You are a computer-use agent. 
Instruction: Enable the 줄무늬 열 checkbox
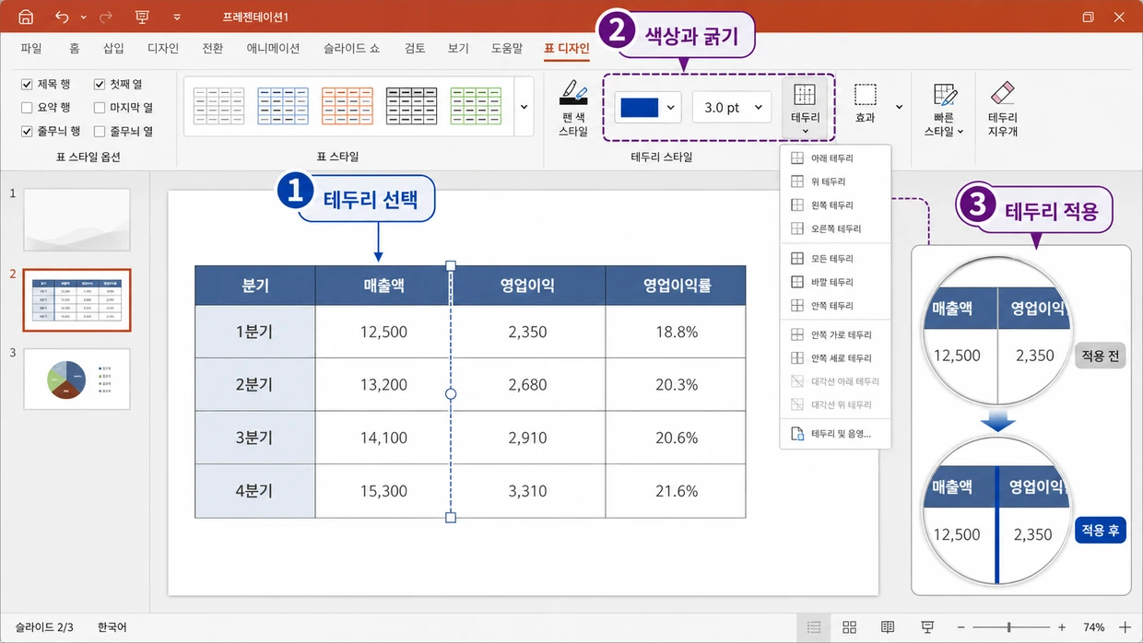[100, 132]
